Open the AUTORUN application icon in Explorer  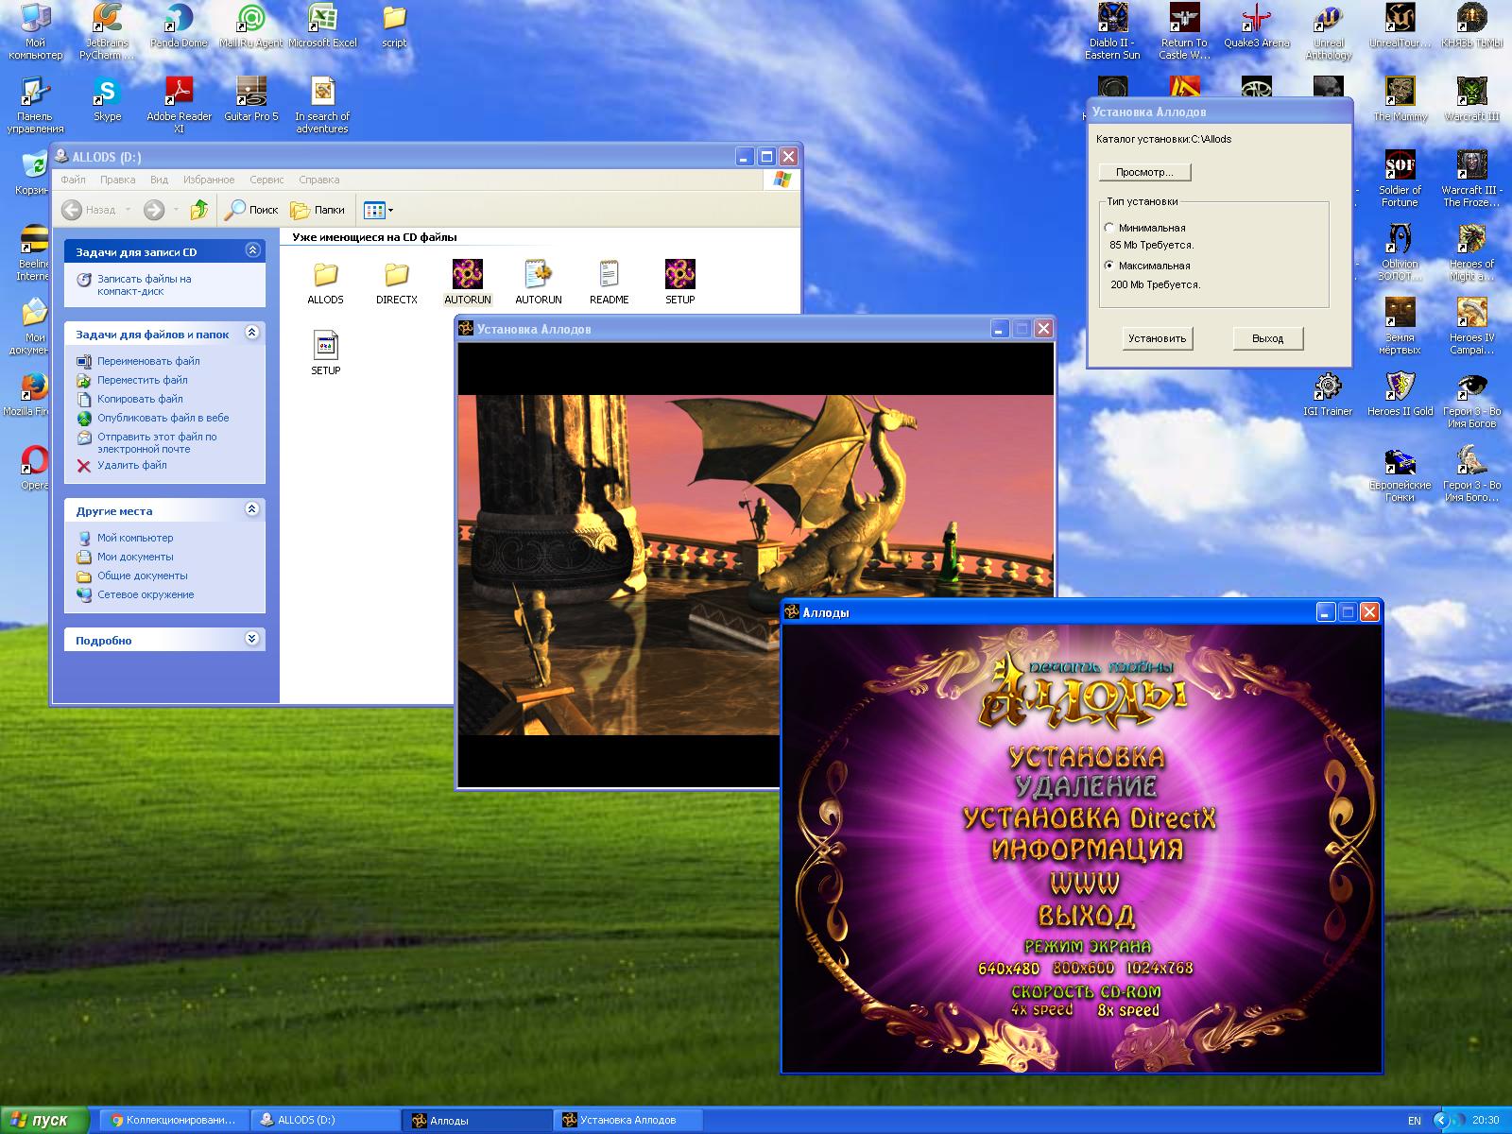coord(468,275)
